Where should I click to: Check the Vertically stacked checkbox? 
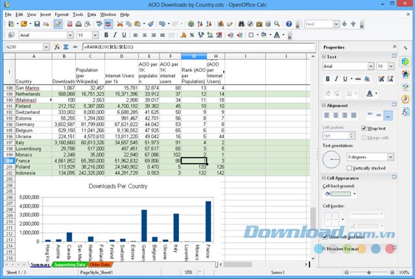pyautogui.click(x=349, y=168)
